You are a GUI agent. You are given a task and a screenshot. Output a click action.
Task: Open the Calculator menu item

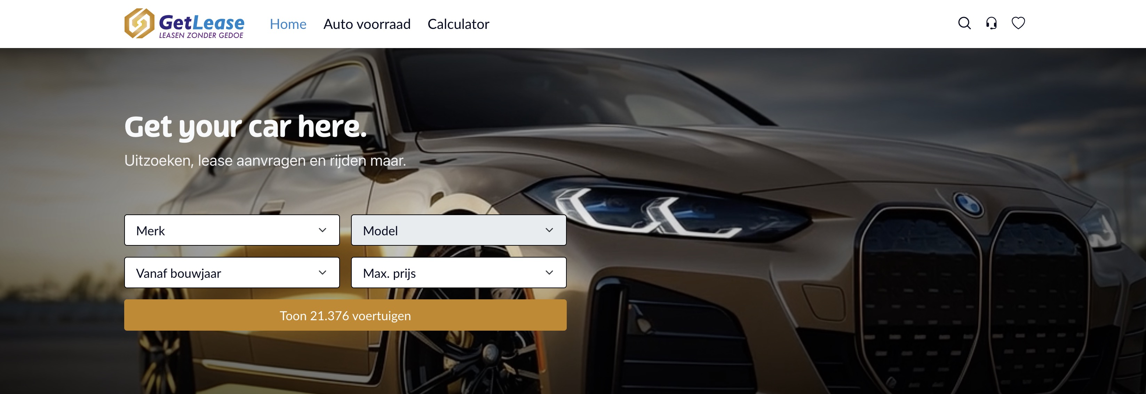(x=458, y=24)
